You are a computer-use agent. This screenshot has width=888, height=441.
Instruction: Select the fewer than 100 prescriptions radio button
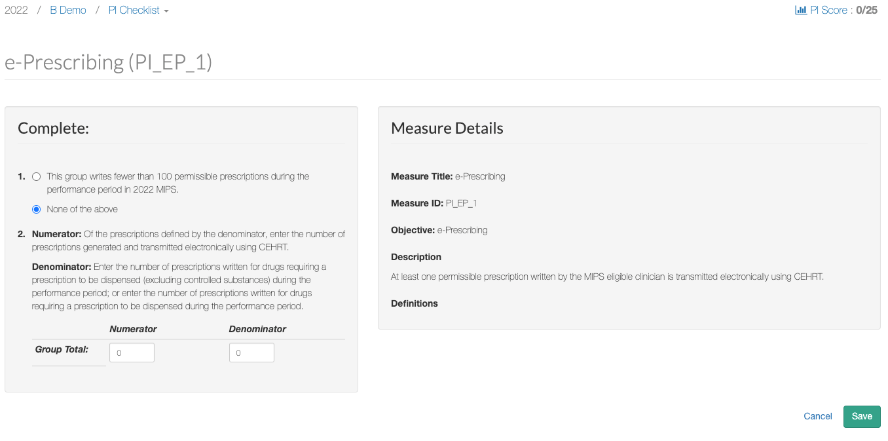tap(37, 177)
